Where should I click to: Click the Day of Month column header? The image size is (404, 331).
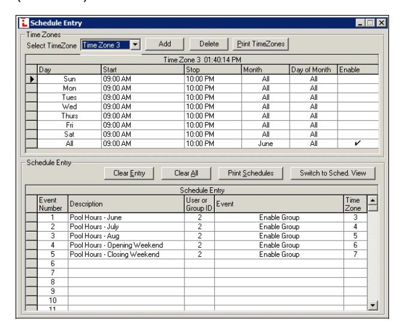[x=314, y=69]
